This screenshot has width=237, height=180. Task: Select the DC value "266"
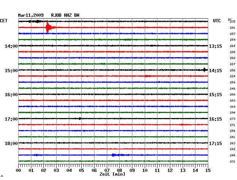click(233, 94)
